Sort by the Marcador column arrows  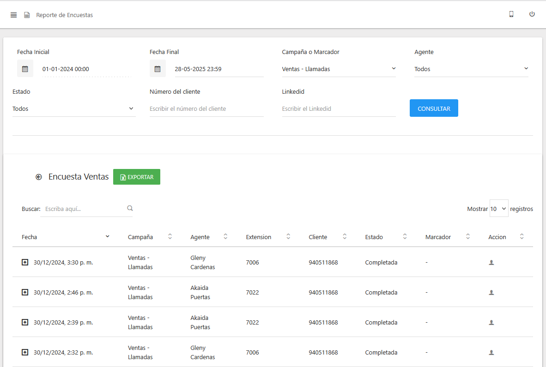click(468, 236)
